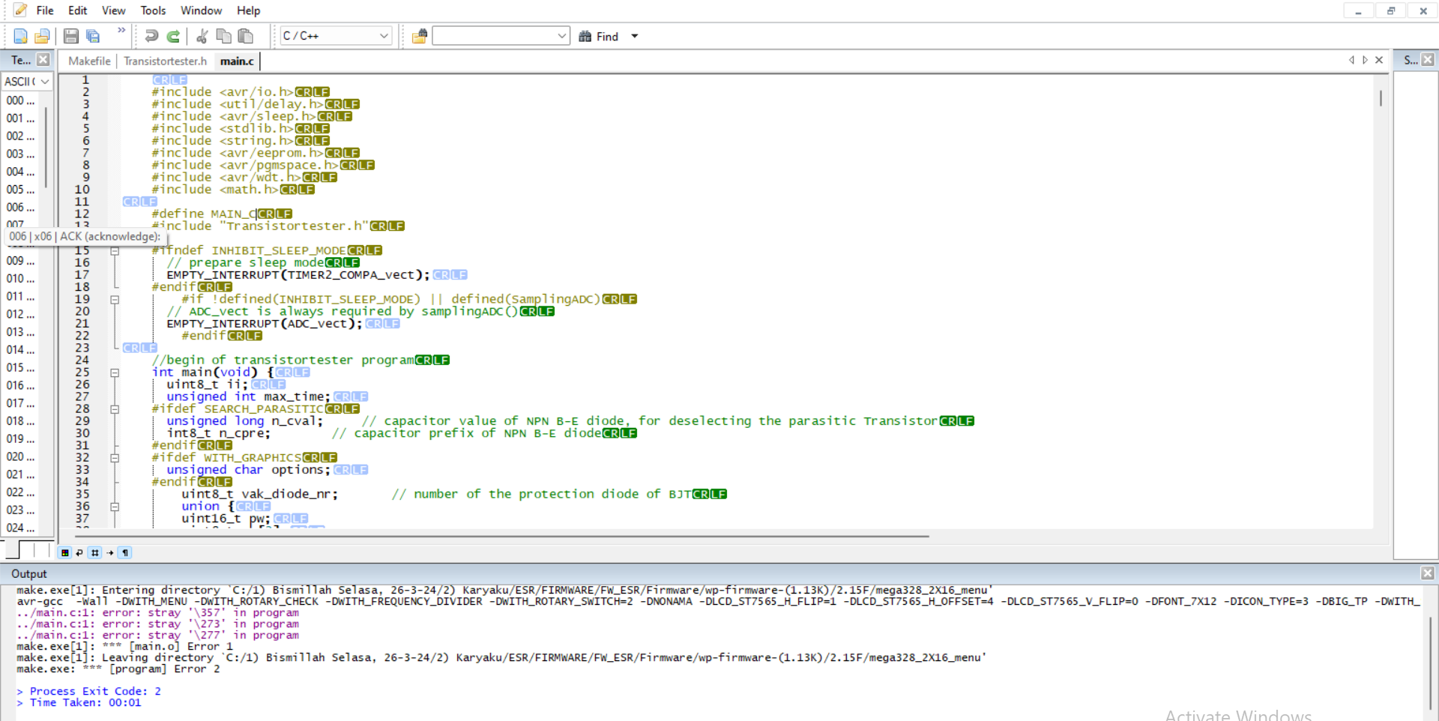This screenshot has height=721, width=1439.
Task: Click the pencil application icon in menu bar
Action: [20, 10]
